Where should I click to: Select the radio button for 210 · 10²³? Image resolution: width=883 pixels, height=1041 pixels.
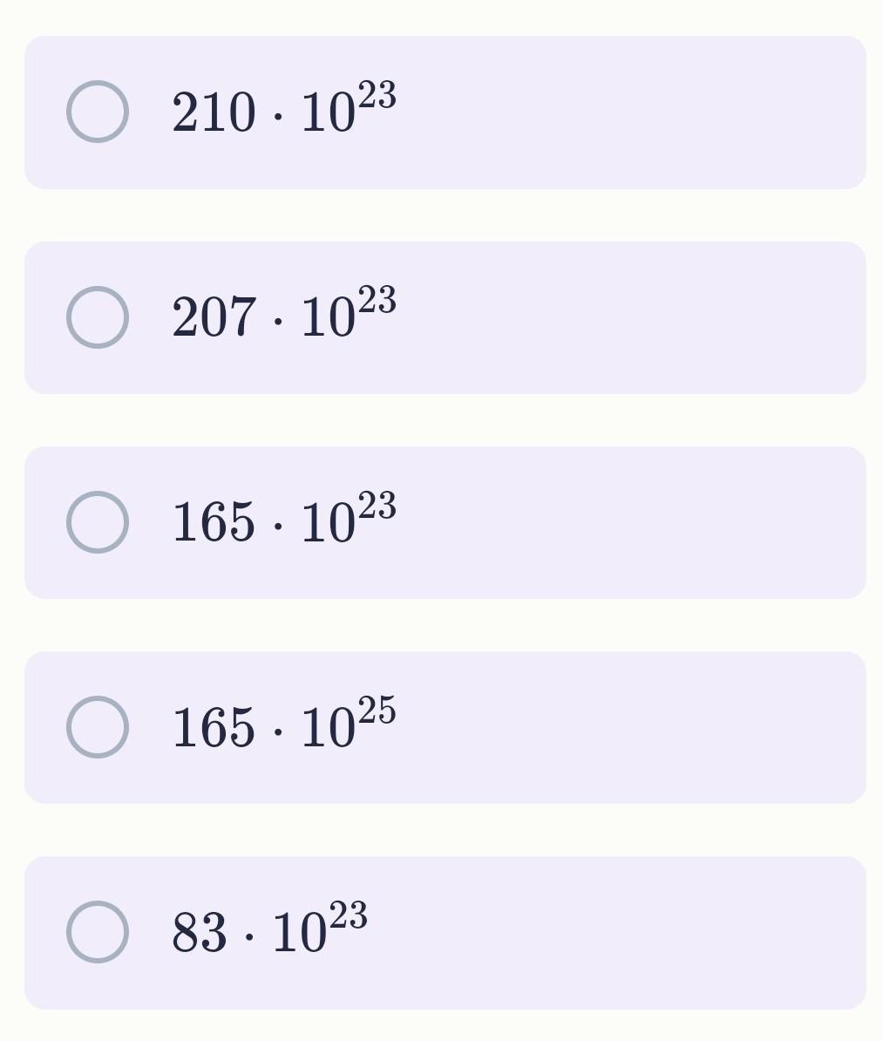[98, 112]
